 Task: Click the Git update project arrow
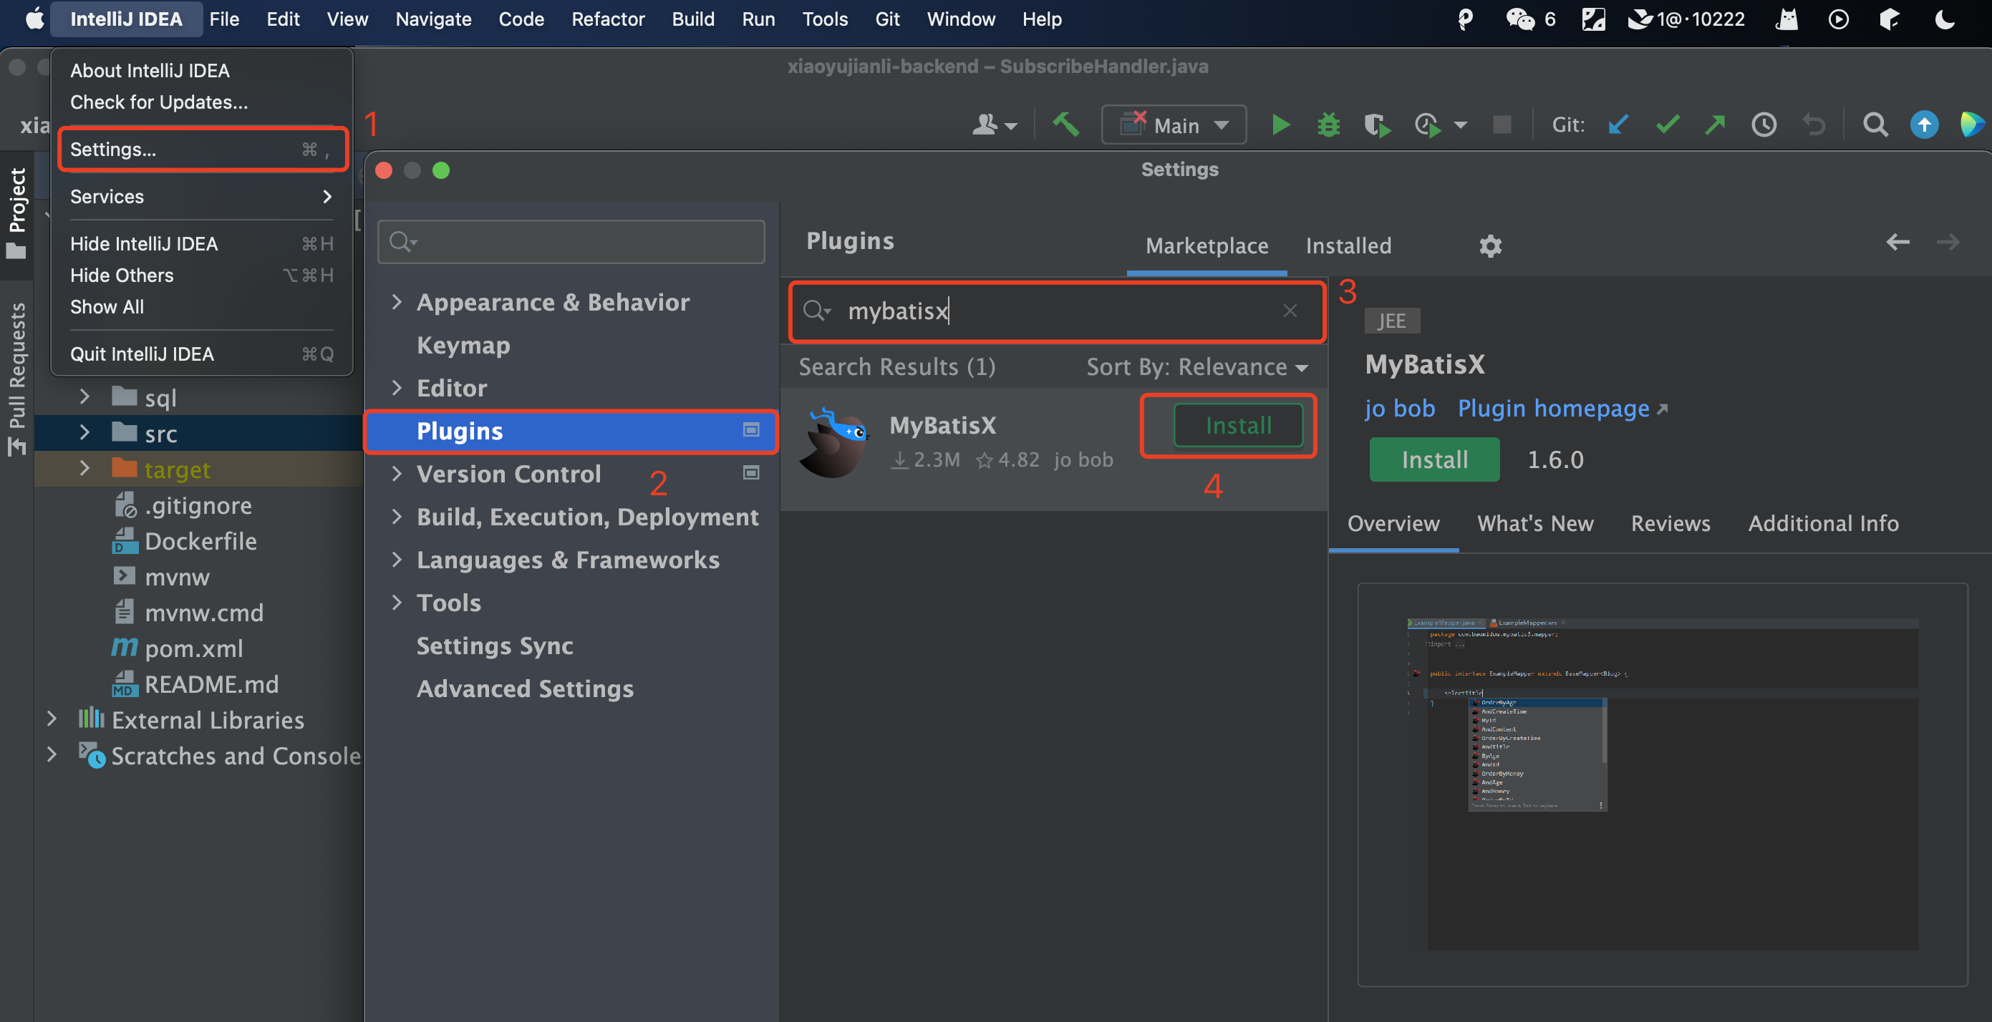click(1618, 125)
